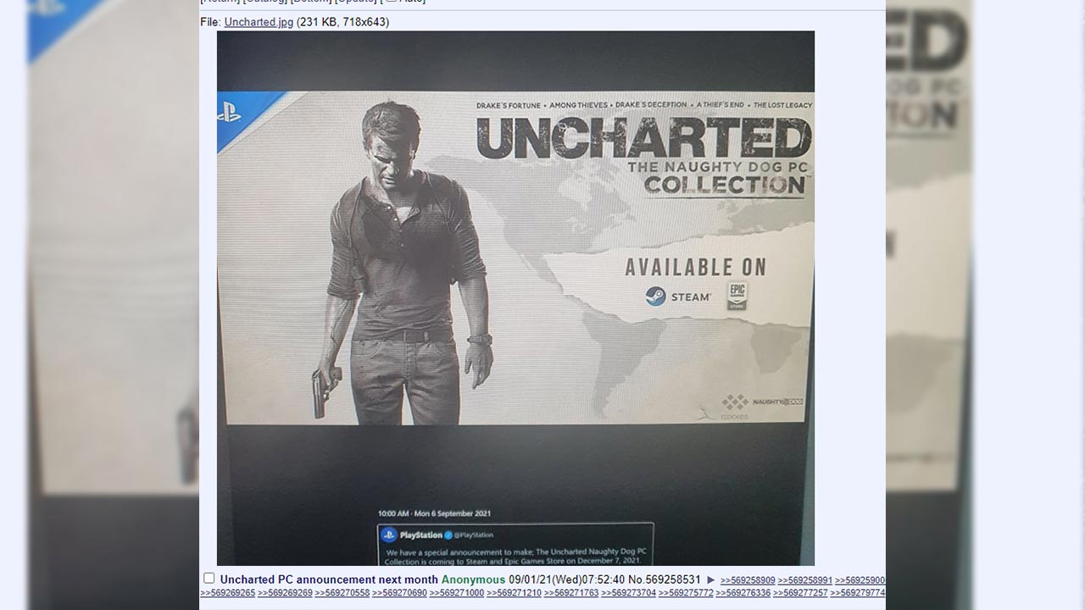Open the reply link >>569270690
The width and height of the screenshot is (1085, 610).
pyautogui.click(x=399, y=593)
